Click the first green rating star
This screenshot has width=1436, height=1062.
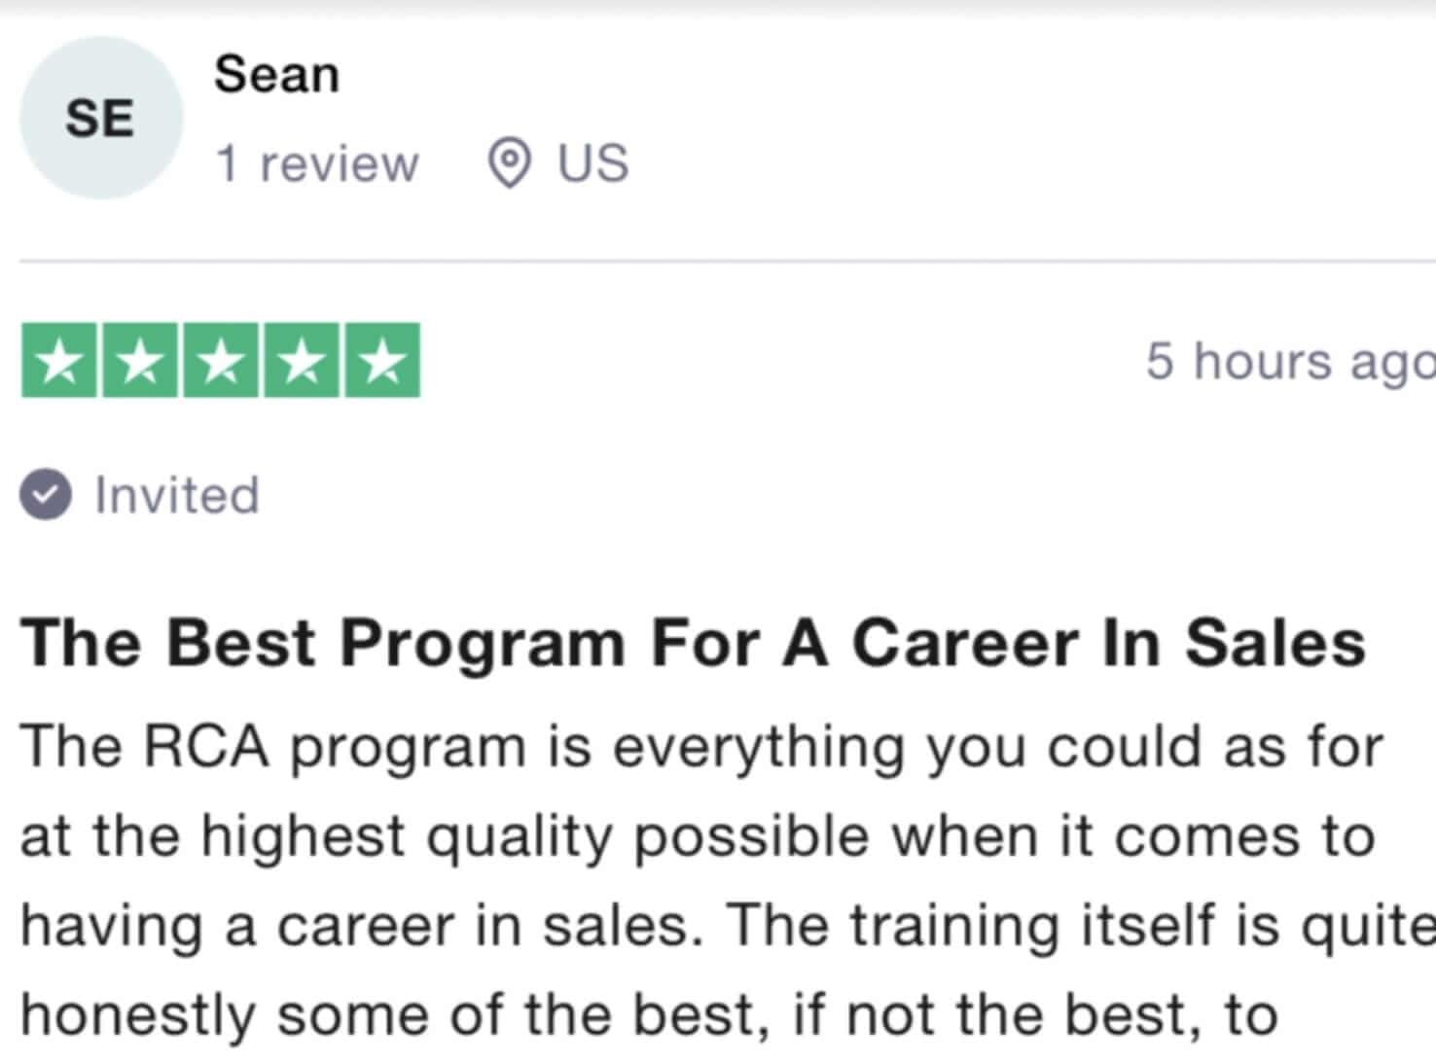pyautogui.click(x=59, y=361)
